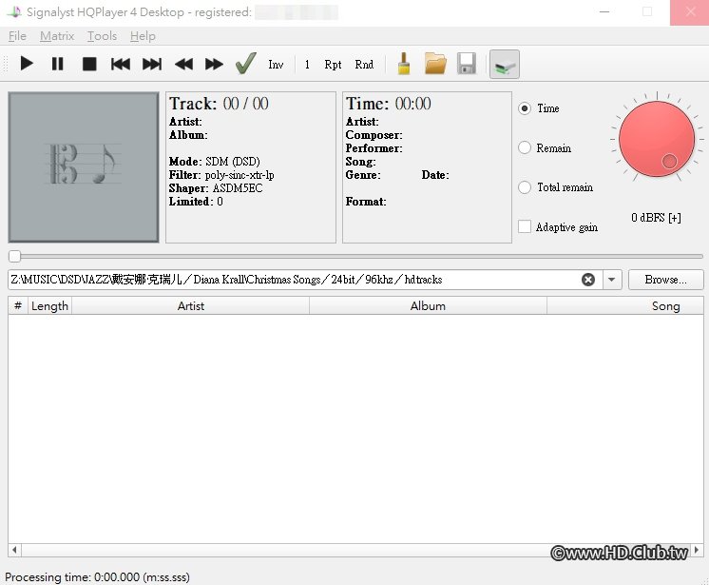The image size is (709, 585).
Task: Open the Tools menu
Action: click(103, 36)
